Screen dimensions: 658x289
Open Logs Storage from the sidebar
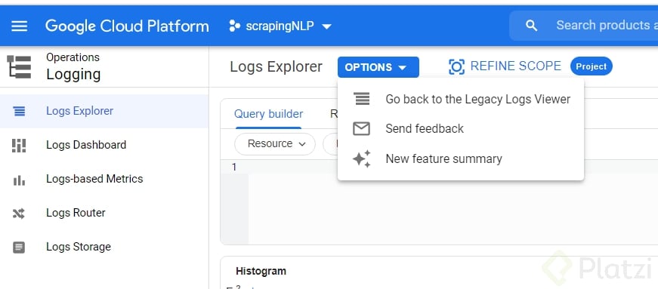coord(104,247)
